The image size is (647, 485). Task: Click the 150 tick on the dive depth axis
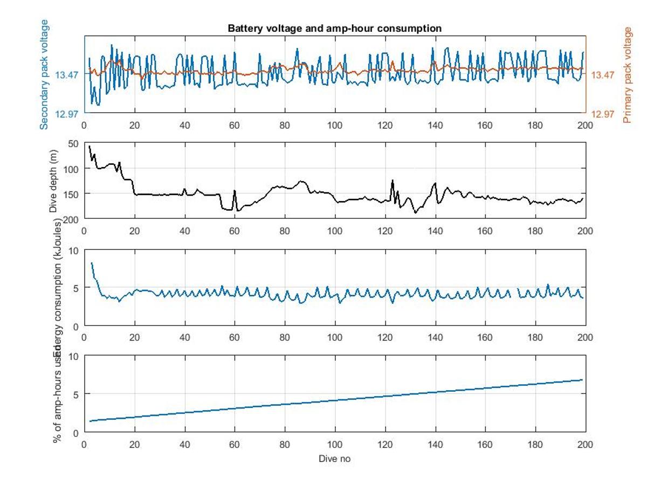pos(72,194)
